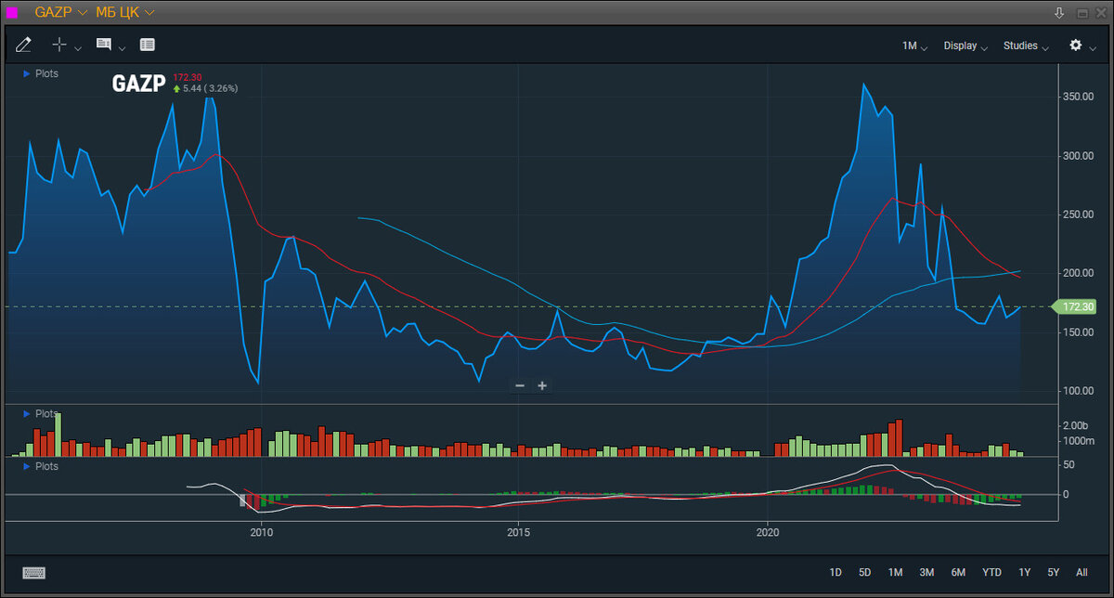Open the data list icon
1114x598 pixels.
[148, 45]
